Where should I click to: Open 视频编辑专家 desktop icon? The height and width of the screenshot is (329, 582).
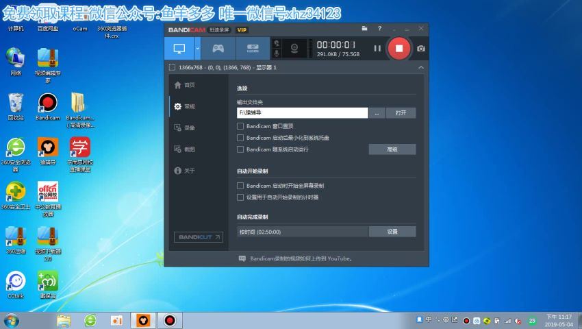tap(48, 65)
